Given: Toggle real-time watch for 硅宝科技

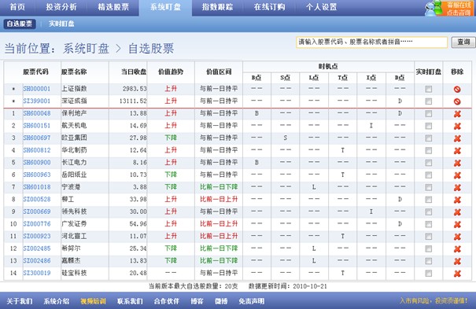Looking at the screenshot, I should 428,273.
